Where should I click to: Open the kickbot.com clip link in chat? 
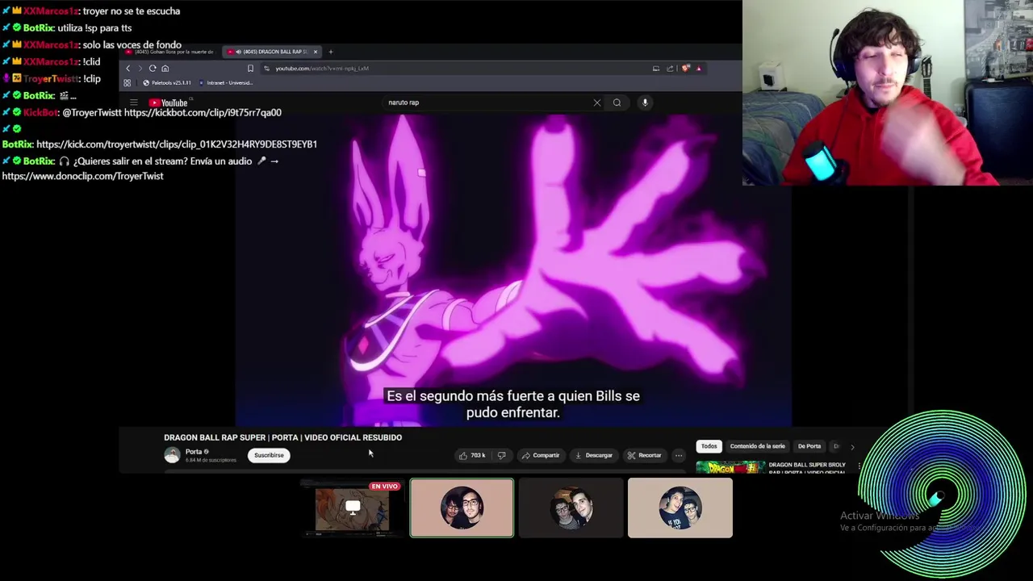(203, 113)
